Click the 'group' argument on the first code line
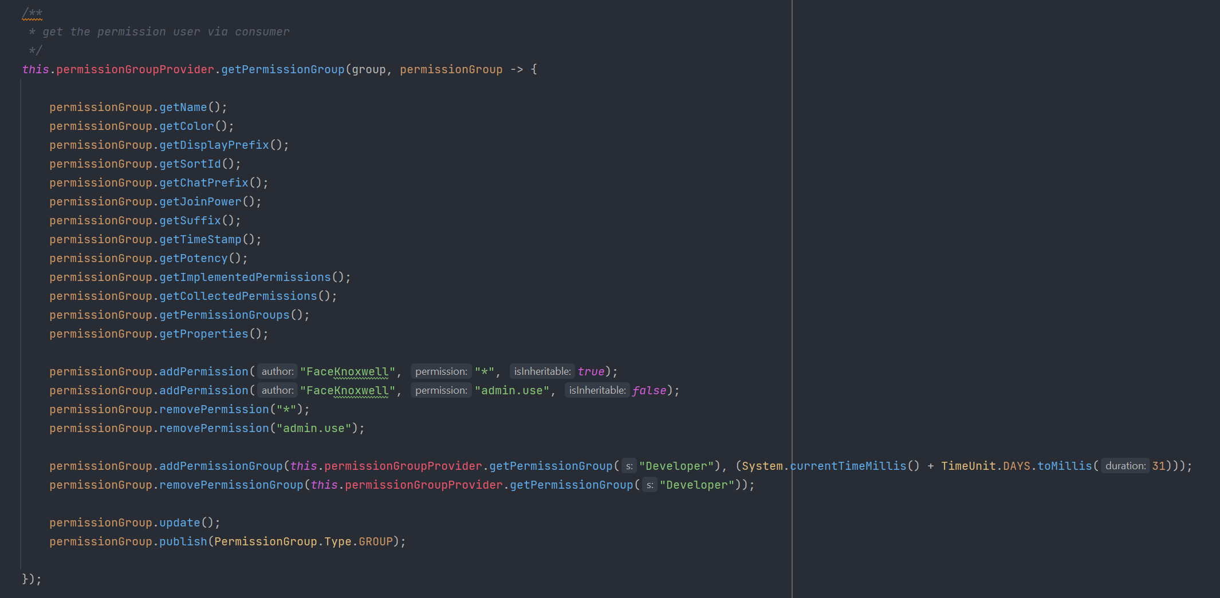The height and width of the screenshot is (598, 1220). pyautogui.click(x=369, y=69)
